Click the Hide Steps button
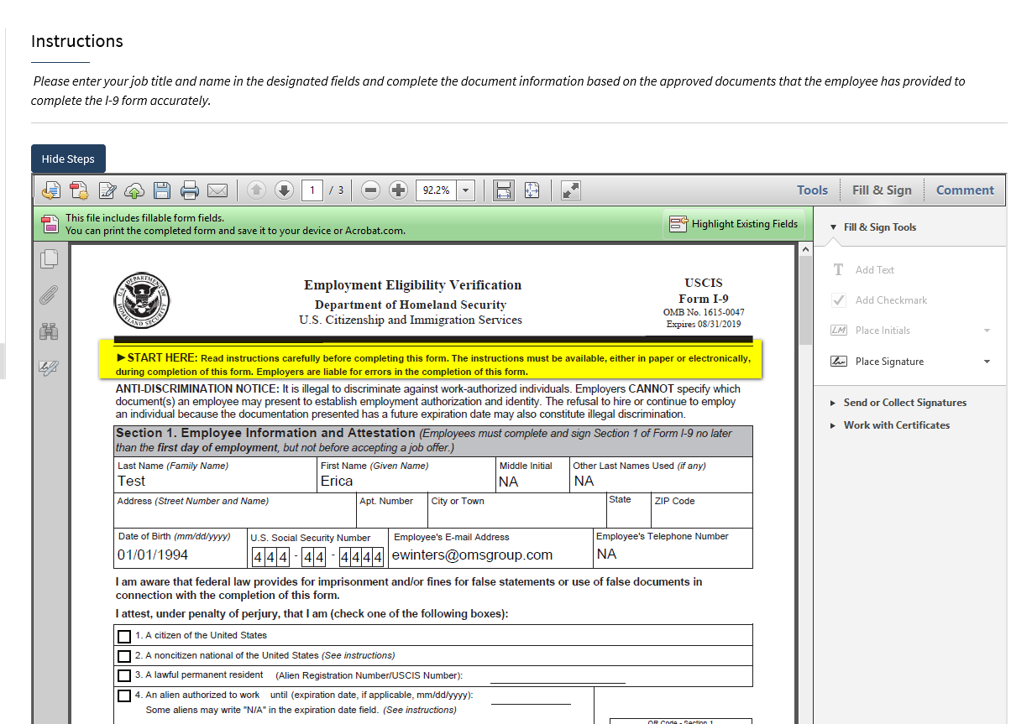The image size is (1011, 724). (x=68, y=159)
